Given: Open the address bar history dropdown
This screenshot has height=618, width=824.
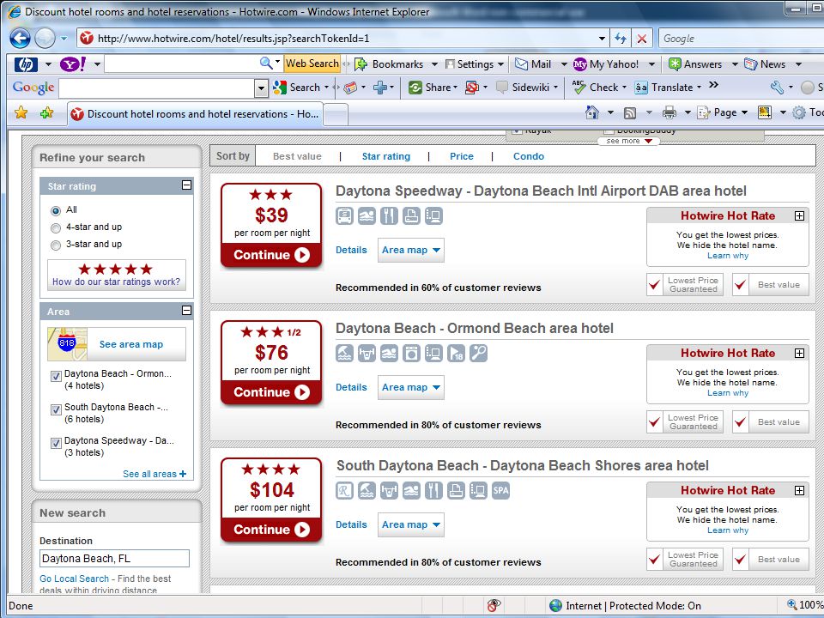Looking at the screenshot, I should point(603,39).
